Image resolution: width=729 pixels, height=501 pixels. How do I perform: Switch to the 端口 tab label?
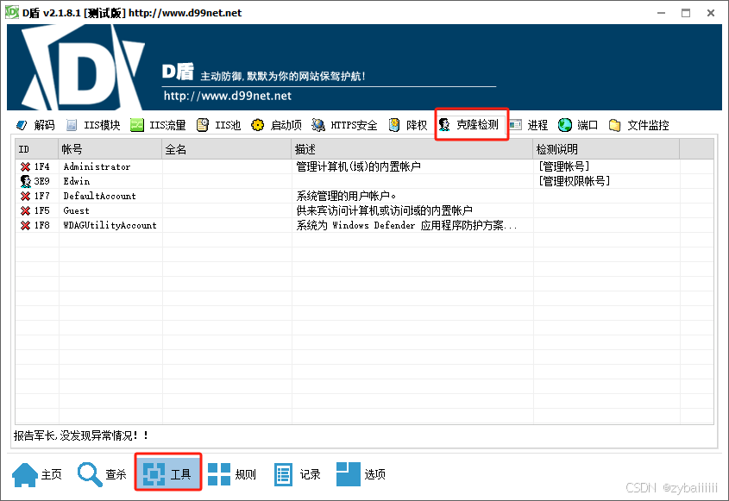(588, 125)
